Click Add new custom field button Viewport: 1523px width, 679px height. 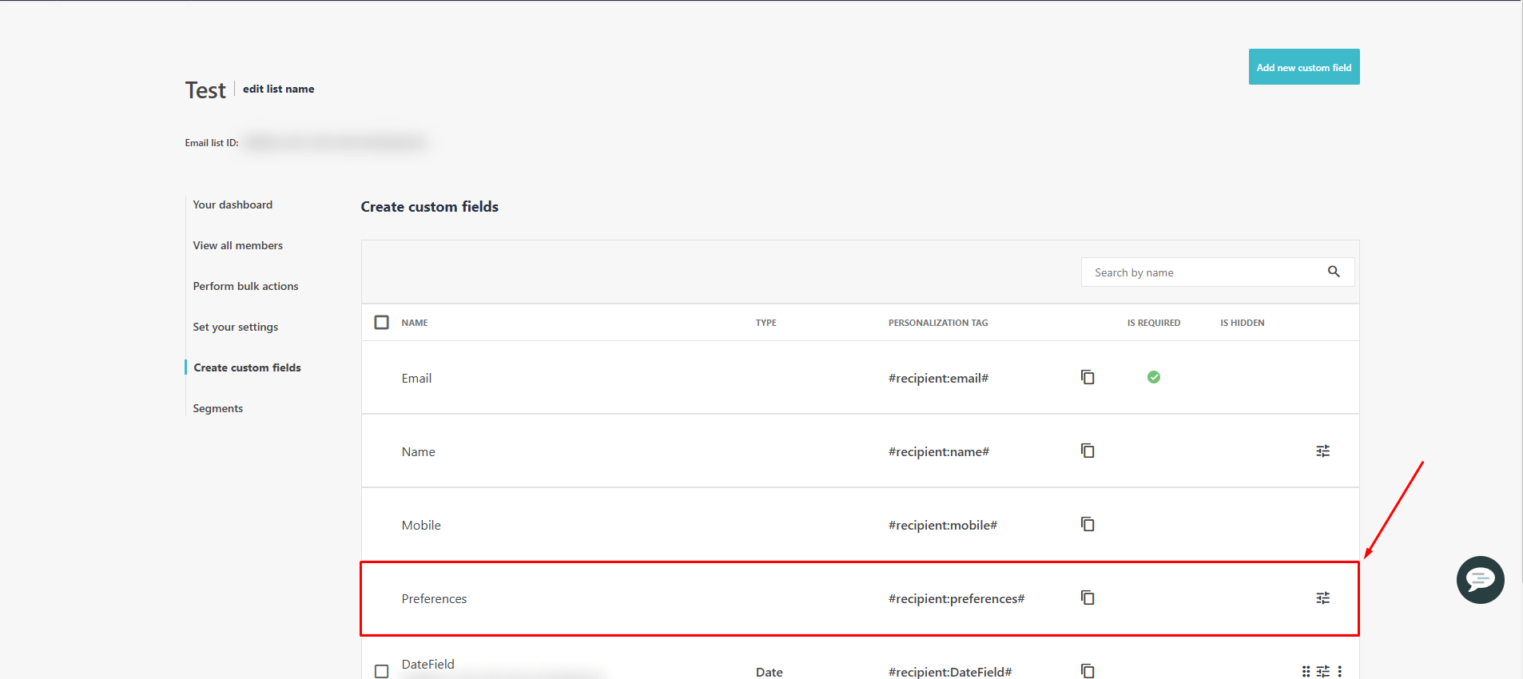click(1304, 67)
